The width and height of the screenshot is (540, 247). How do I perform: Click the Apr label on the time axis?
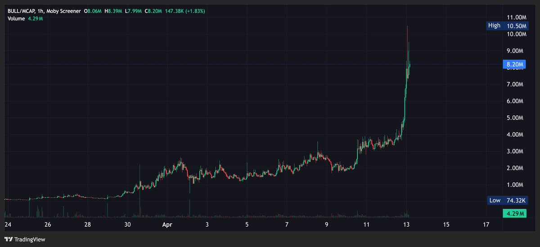pyautogui.click(x=167, y=224)
